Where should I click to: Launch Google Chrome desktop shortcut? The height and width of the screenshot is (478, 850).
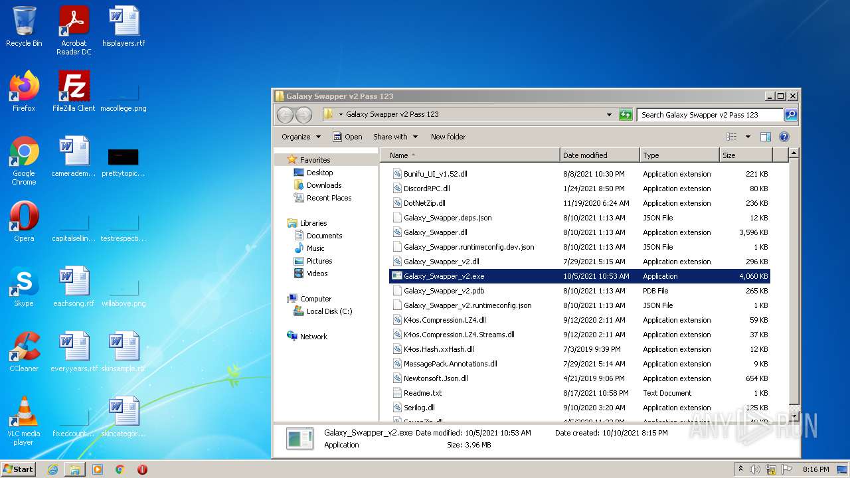(x=24, y=161)
